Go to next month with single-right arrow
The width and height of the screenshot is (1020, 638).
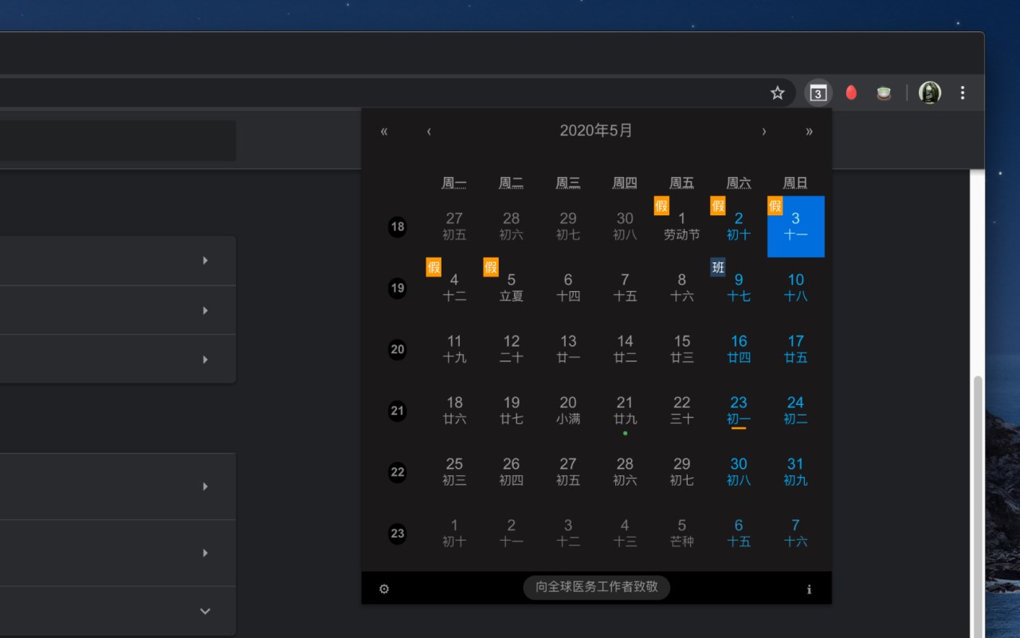pos(764,132)
